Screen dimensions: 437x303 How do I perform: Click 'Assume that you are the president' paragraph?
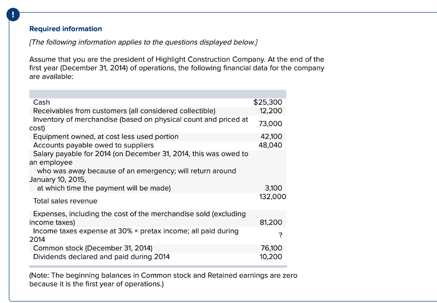coord(177,68)
